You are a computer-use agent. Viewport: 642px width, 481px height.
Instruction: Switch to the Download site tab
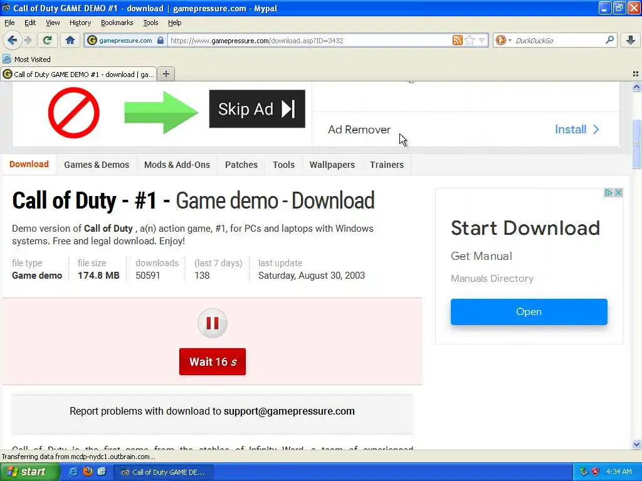(x=29, y=164)
